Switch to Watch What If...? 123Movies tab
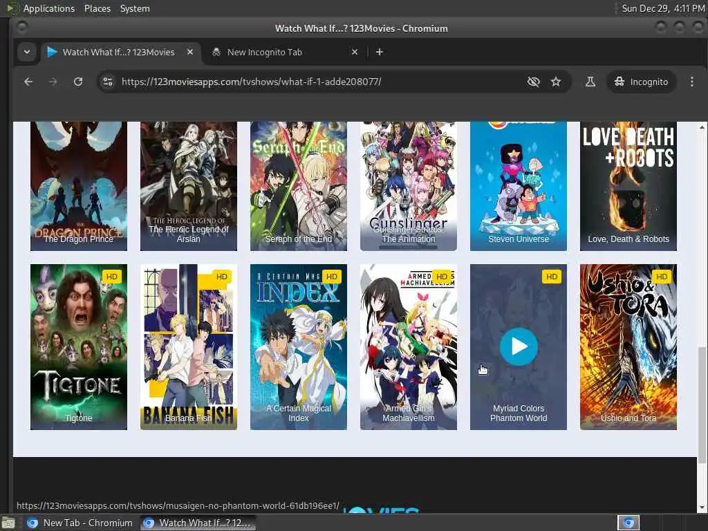The image size is (708, 531). (118, 52)
